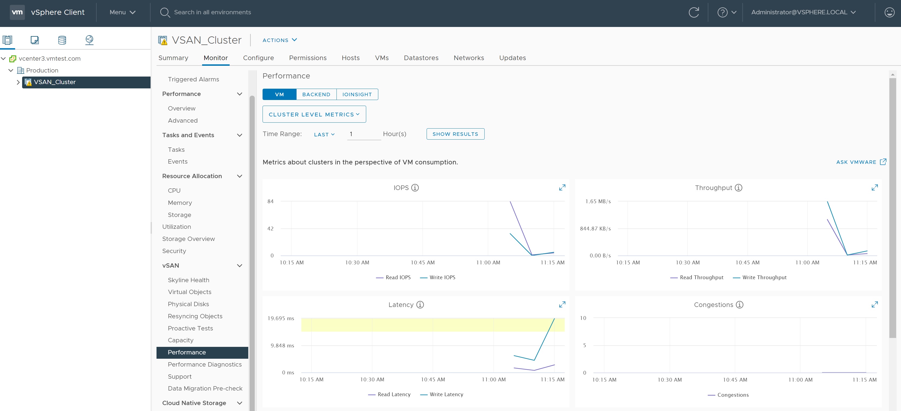
Task: Expand the Congestions chart to full view
Action: (x=874, y=305)
